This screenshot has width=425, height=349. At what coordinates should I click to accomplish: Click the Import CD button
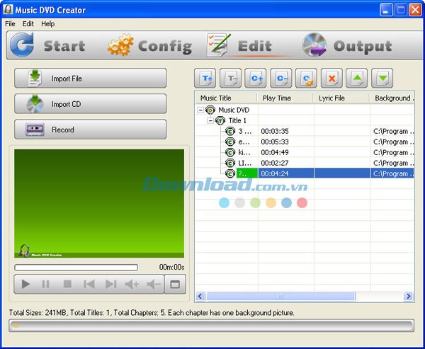click(x=90, y=104)
